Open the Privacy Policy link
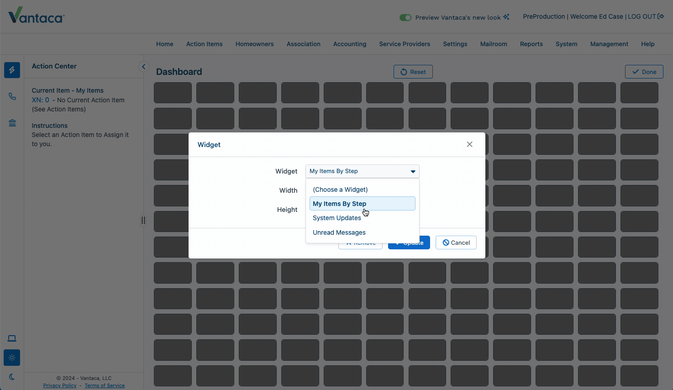The height and width of the screenshot is (390, 673). [x=60, y=385]
